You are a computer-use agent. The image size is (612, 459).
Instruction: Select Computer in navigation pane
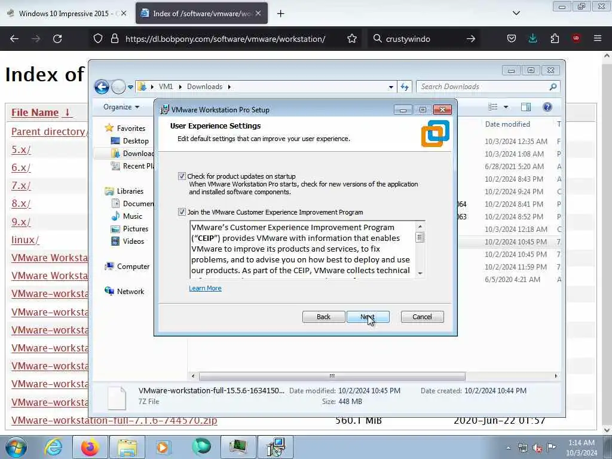133,266
